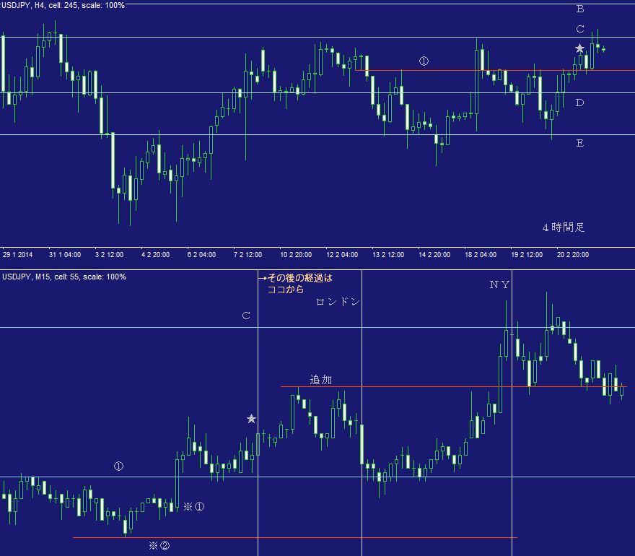Screen dimensions: 635x556
Task: Click the ① label in the H4 chart
Action: tap(424, 61)
